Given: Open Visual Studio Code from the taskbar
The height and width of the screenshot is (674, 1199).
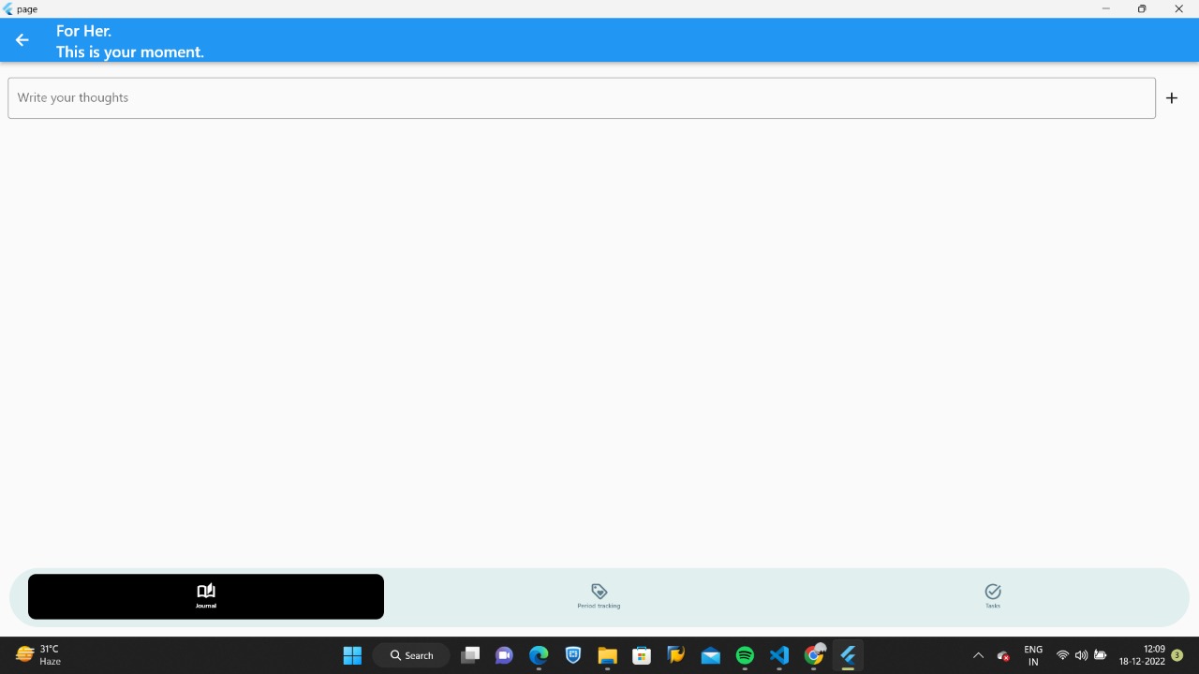Looking at the screenshot, I should tap(778, 655).
